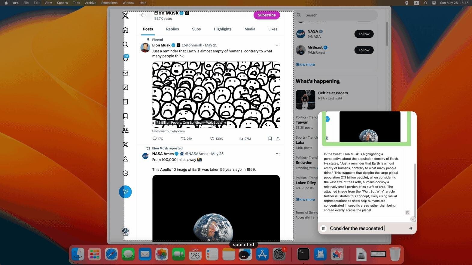The image size is (472, 265).
Task: Open Snowden trending topic
Action: click(x=304, y=163)
